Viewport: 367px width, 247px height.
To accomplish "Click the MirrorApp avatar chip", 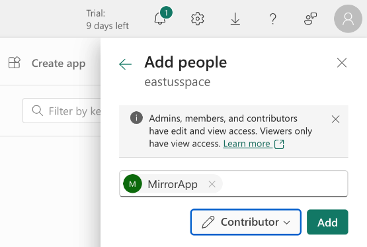I will click(x=173, y=184).
